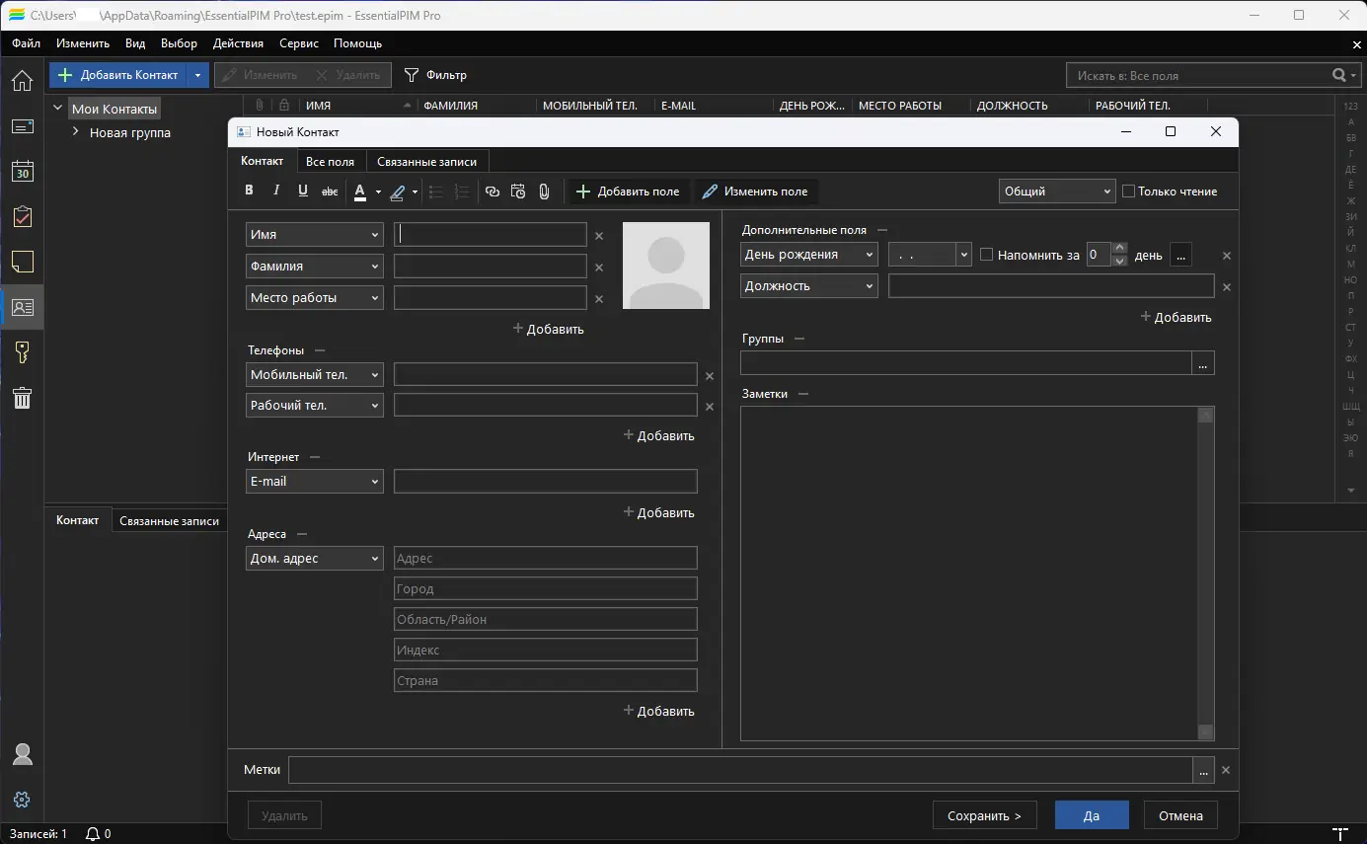Click the paperclip attachment icon
The image size is (1367, 844).
point(544,192)
